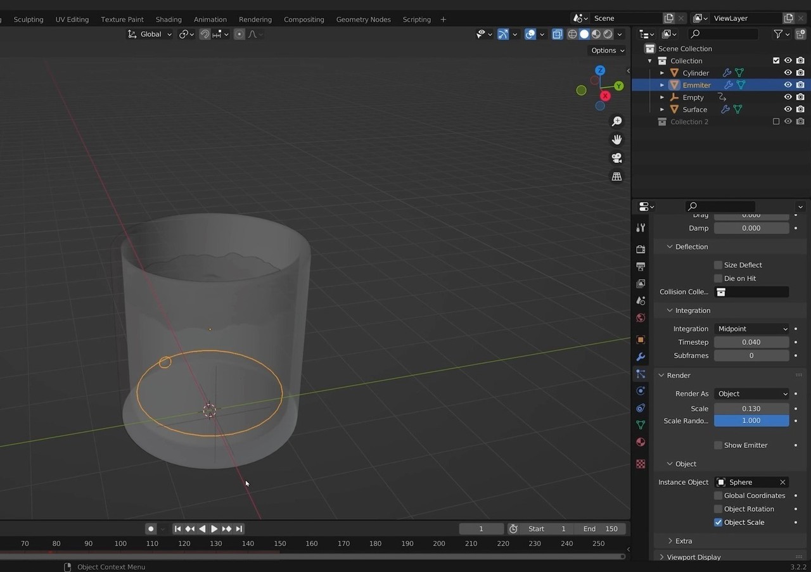Image resolution: width=811 pixels, height=572 pixels.
Task: Play the animation forward
Action: [214, 529]
